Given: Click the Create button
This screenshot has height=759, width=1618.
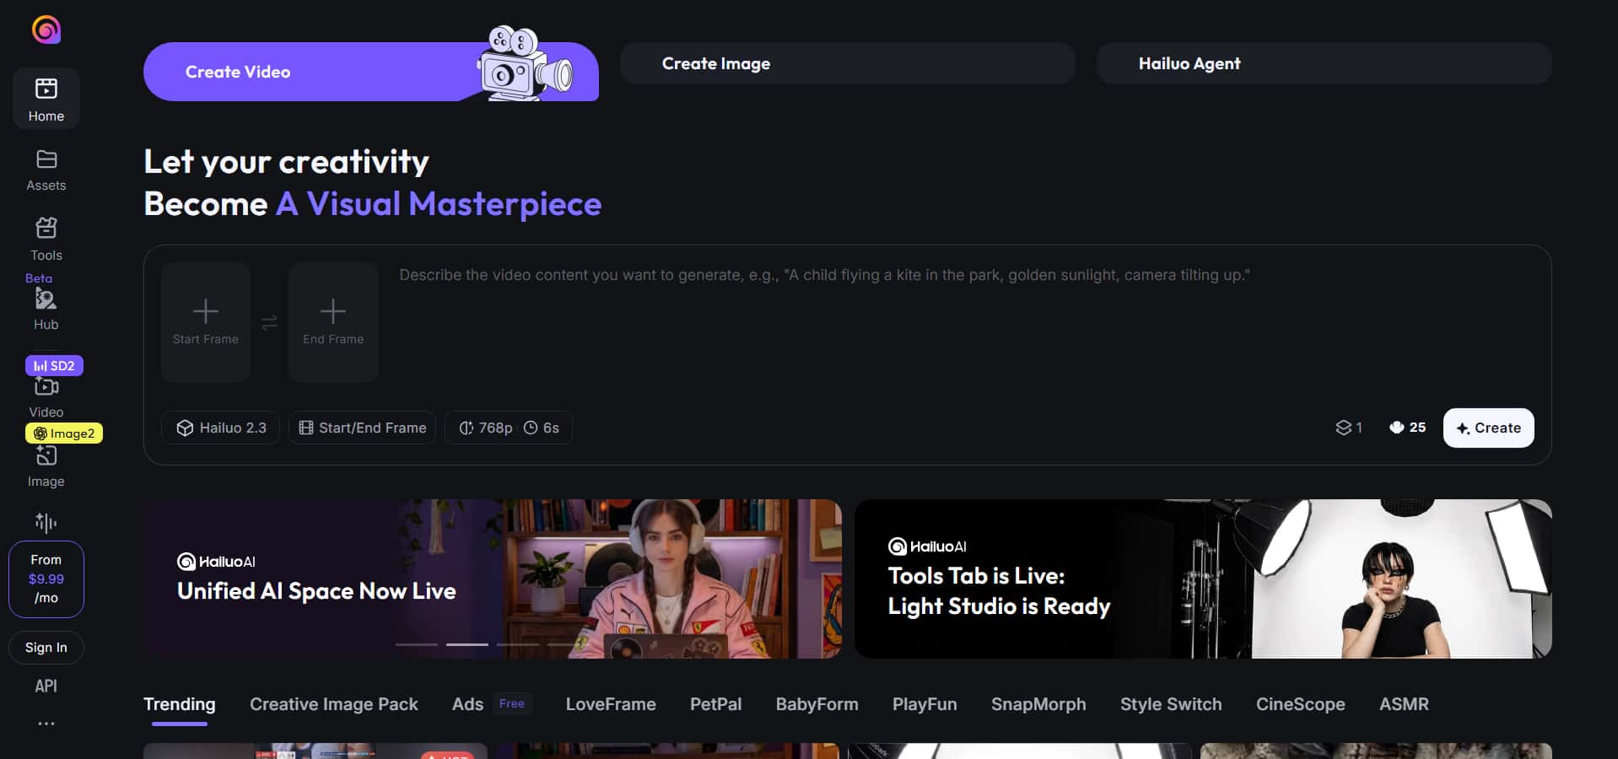Looking at the screenshot, I should tap(1488, 428).
